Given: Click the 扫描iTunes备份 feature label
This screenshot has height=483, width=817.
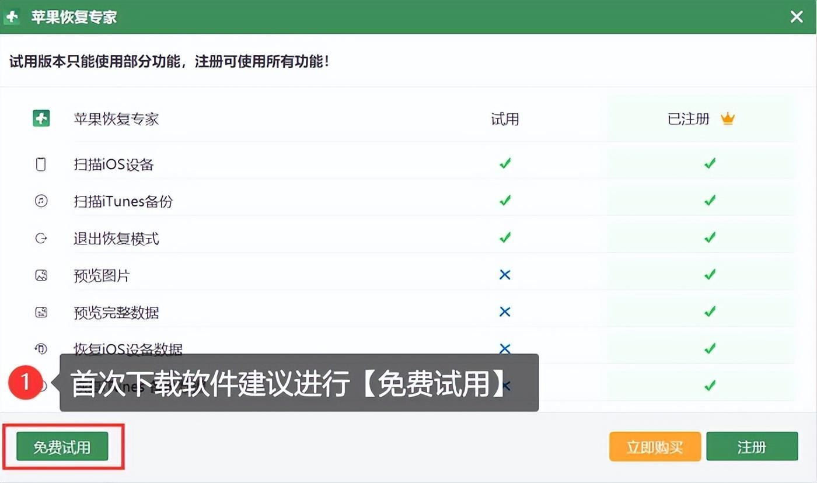Looking at the screenshot, I should [x=123, y=202].
